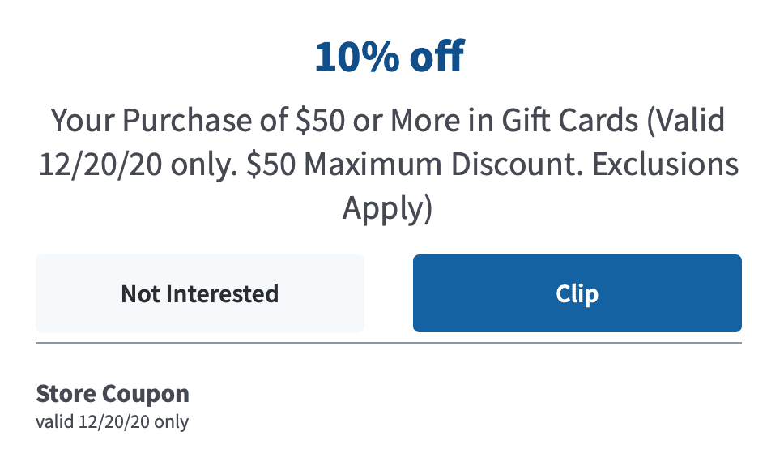Click the word 'Interested' on the gray button
784x449 pixels.
tap(222, 293)
